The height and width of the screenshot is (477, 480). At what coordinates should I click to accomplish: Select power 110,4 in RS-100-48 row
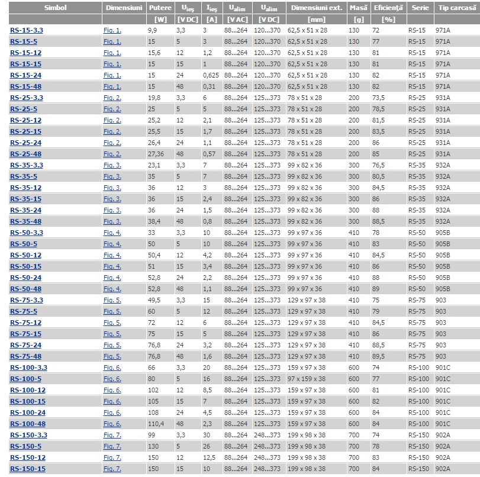pyautogui.click(x=156, y=424)
